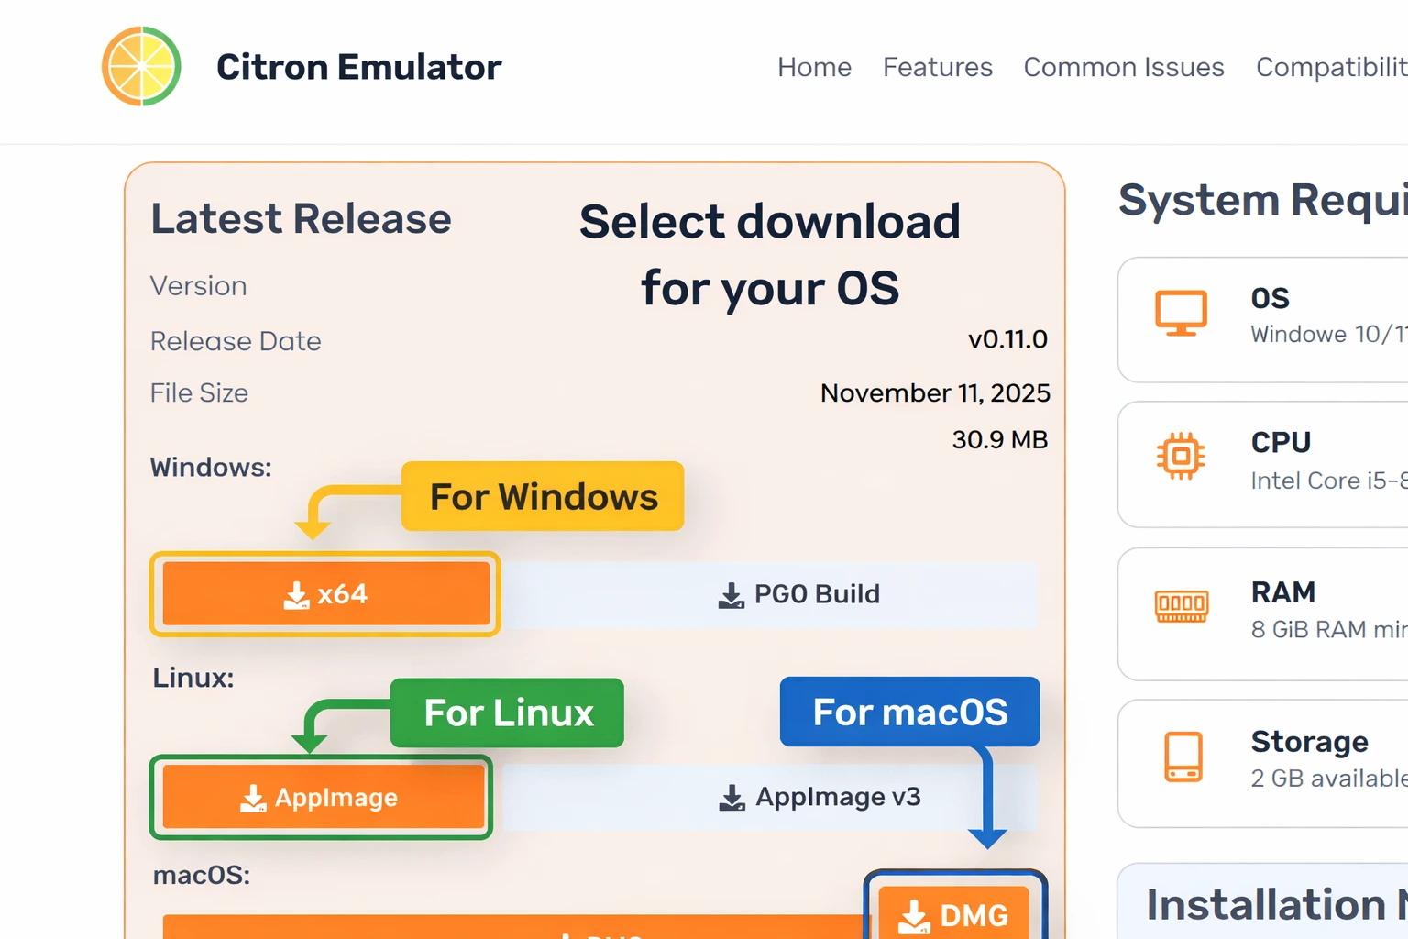This screenshot has height=939, width=1408.
Task: Click the memory stick icon beside RAM
Action: (1182, 604)
